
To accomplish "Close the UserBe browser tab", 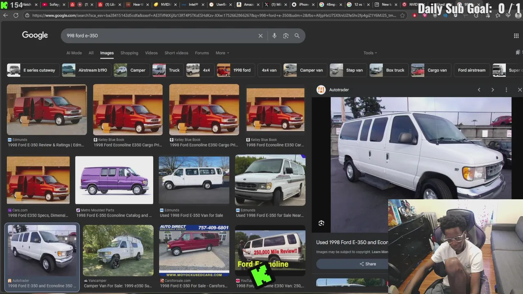I will click(x=231, y=4).
